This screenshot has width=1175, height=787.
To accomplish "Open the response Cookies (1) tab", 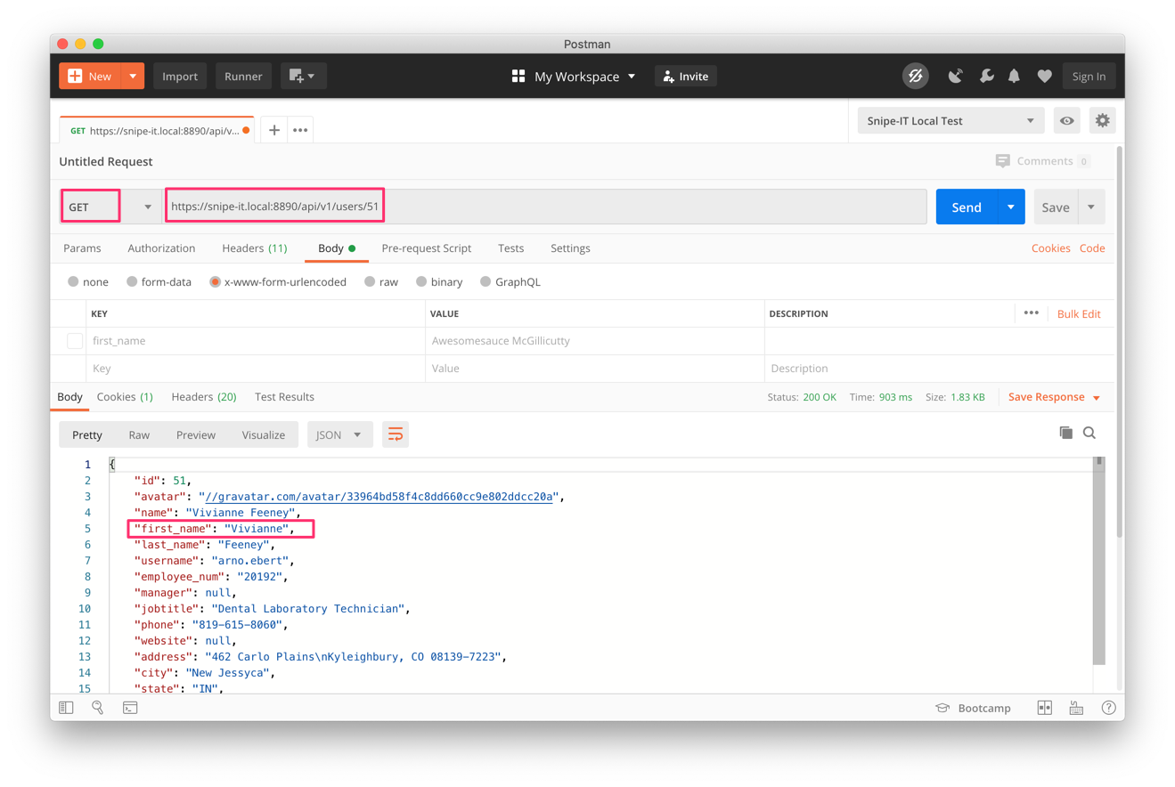I will [125, 397].
